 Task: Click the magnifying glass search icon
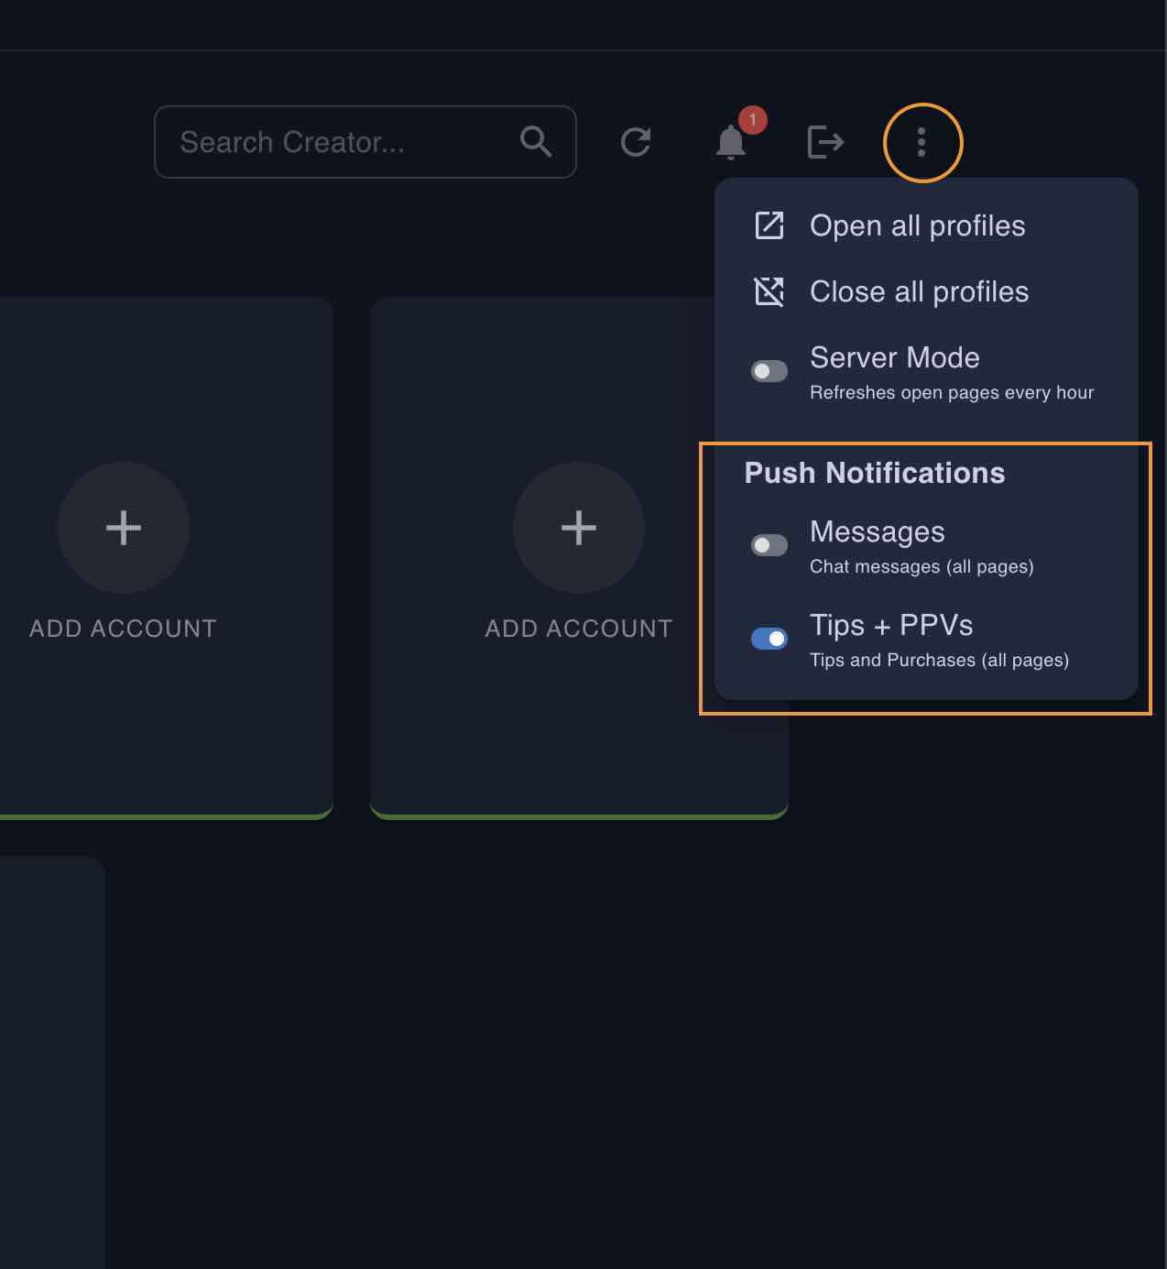(536, 142)
